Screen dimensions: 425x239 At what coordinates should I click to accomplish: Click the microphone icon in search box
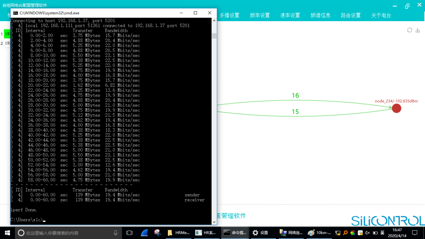(x=115, y=233)
